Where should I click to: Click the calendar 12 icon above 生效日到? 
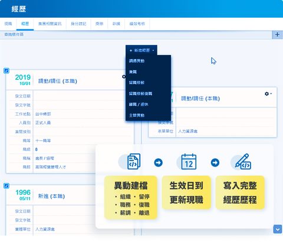pyautogui.click(x=189, y=162)
